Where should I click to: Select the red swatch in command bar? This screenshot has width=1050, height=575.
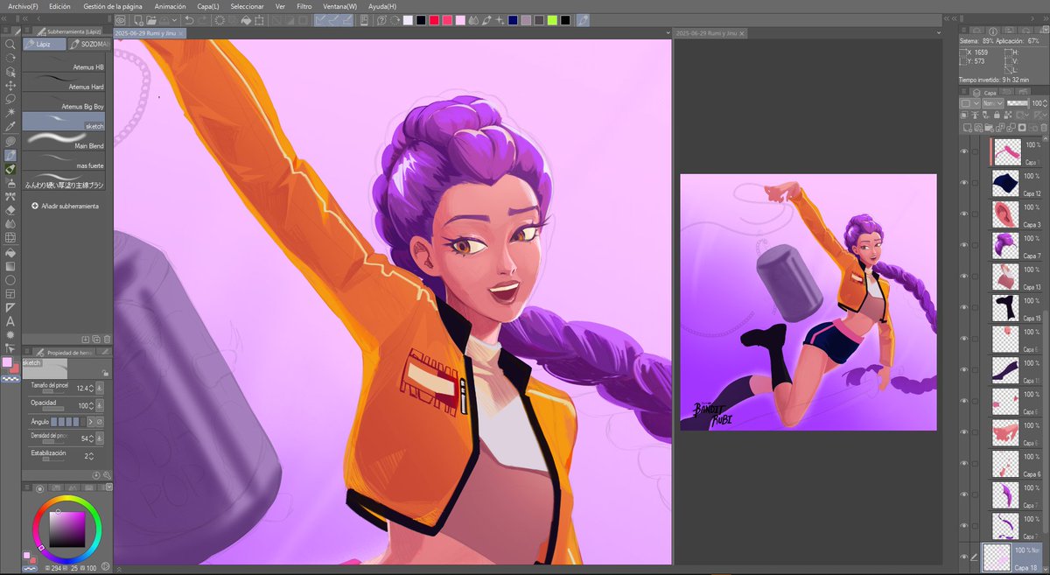coord(434,19)
